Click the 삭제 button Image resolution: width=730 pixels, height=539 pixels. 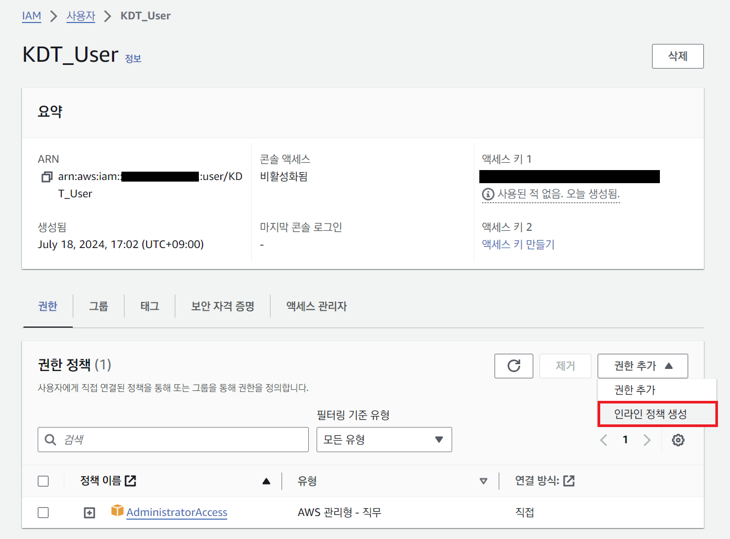click(x=678, y=56)
